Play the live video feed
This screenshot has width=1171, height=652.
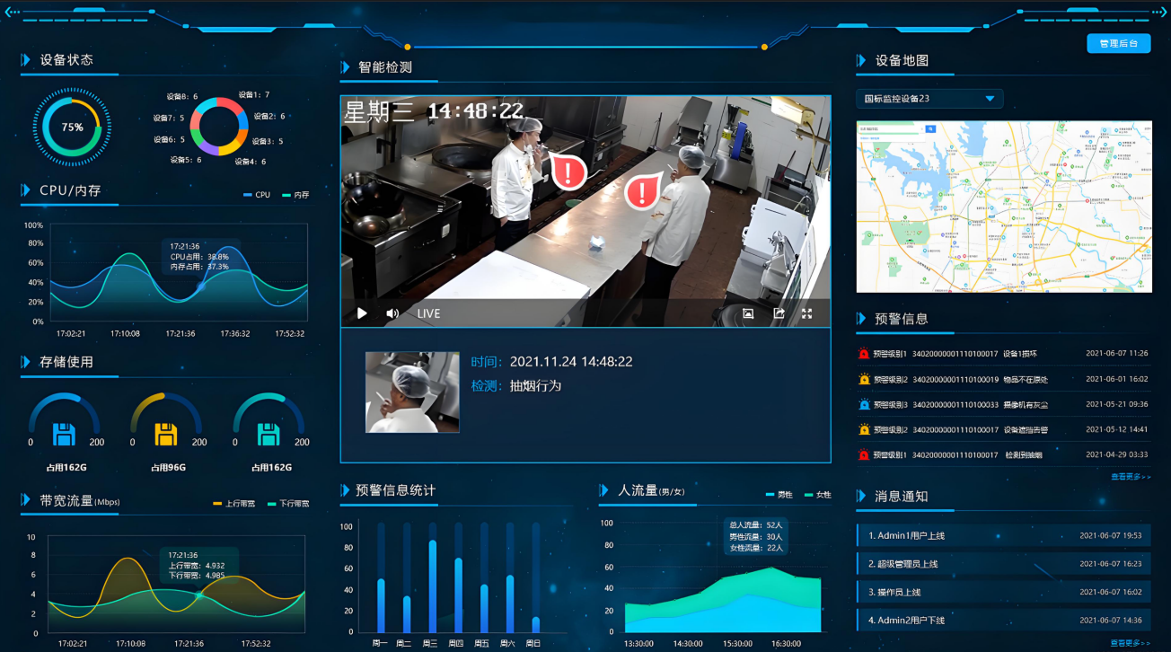362,313
